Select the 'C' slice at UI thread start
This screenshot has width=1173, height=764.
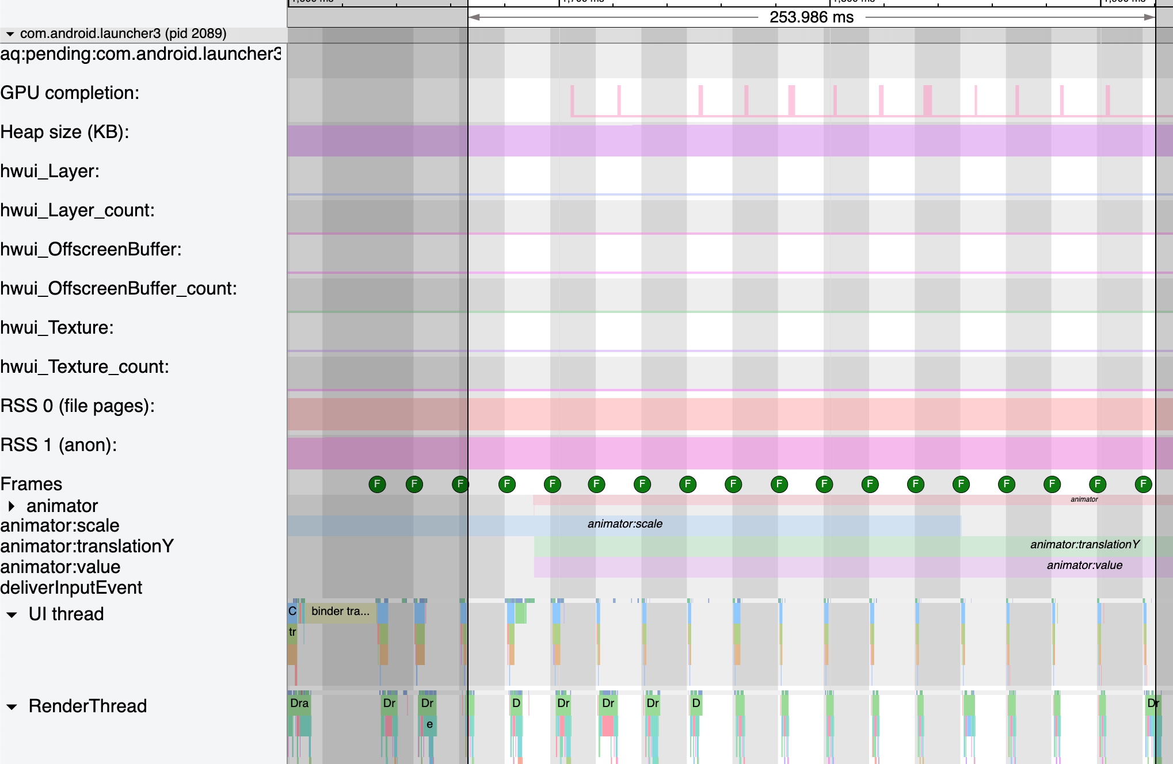[292, 612]
